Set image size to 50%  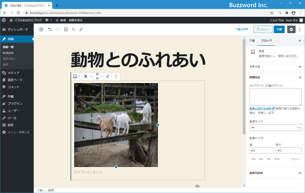click(x=261, y=159)
